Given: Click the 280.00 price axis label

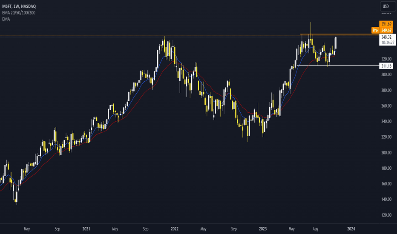Looking at the screenshot, I should pos(386,90).
